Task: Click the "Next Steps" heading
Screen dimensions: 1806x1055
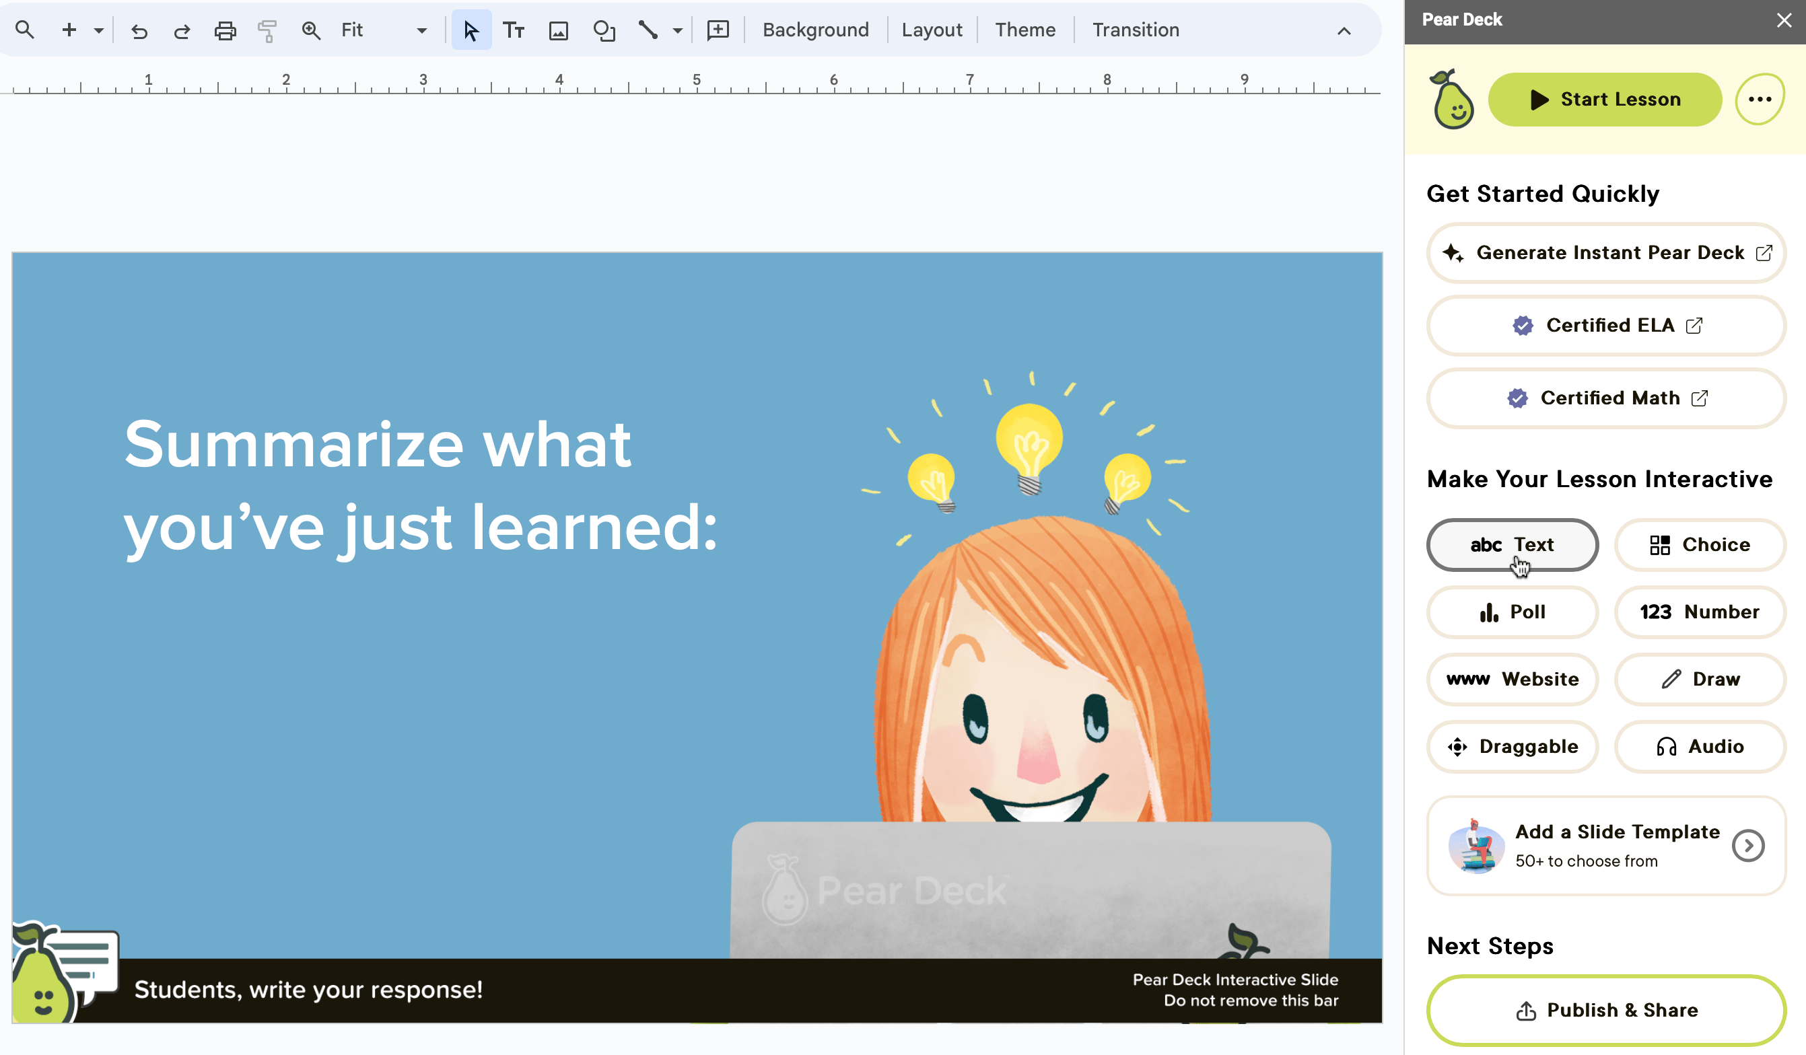Action: click(1490, 946)
